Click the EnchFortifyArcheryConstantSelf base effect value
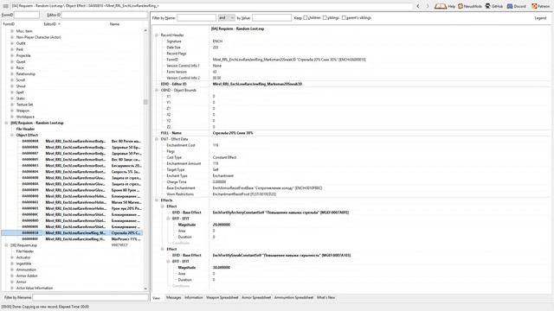 (x=280, y=213)
